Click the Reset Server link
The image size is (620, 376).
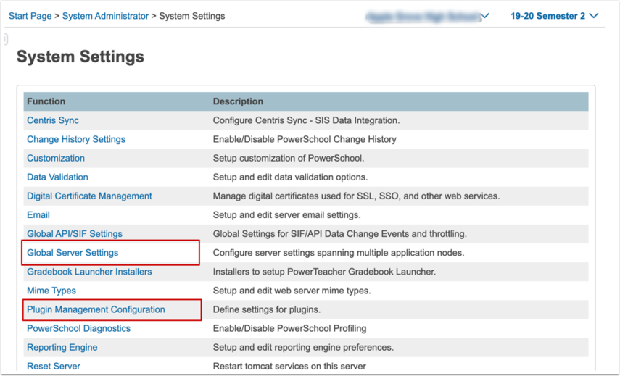54,367
